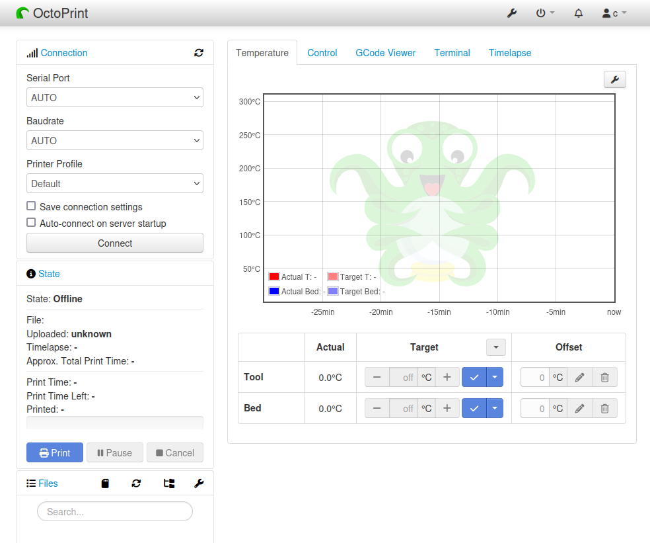Open user account menu 'c'
Screen dimensions: 650x543
(614, 13)
